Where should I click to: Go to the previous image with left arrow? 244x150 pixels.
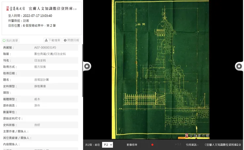point(87,66)
